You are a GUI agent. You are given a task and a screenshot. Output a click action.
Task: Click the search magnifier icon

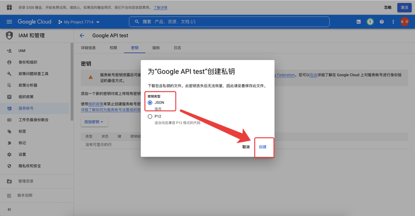coord(137,22)
